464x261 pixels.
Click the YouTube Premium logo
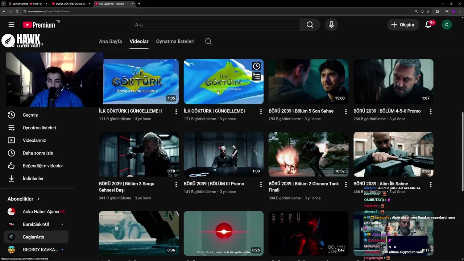click(39, 25)
